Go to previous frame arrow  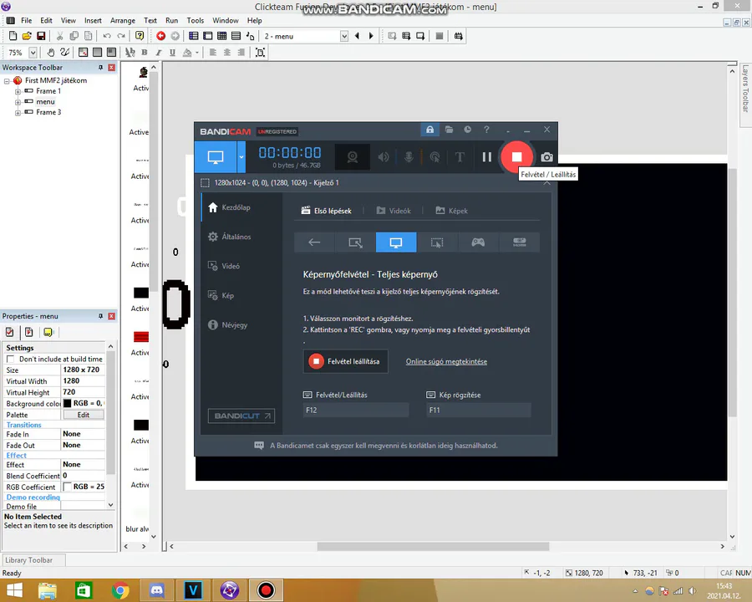click(357, 36)
